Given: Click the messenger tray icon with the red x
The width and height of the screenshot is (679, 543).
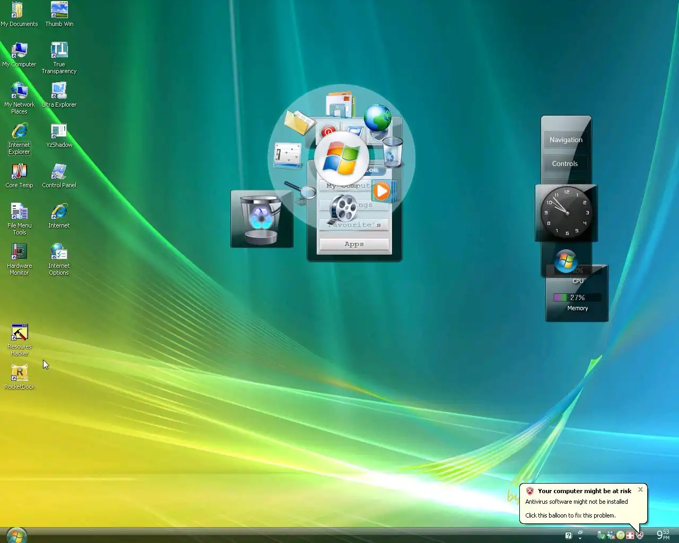Looking at the screenshot, I should tap(611, 536).
